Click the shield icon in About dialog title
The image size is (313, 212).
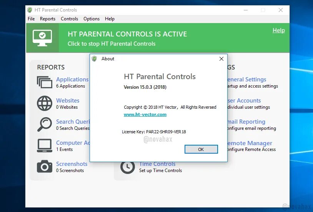click(94, 59)
